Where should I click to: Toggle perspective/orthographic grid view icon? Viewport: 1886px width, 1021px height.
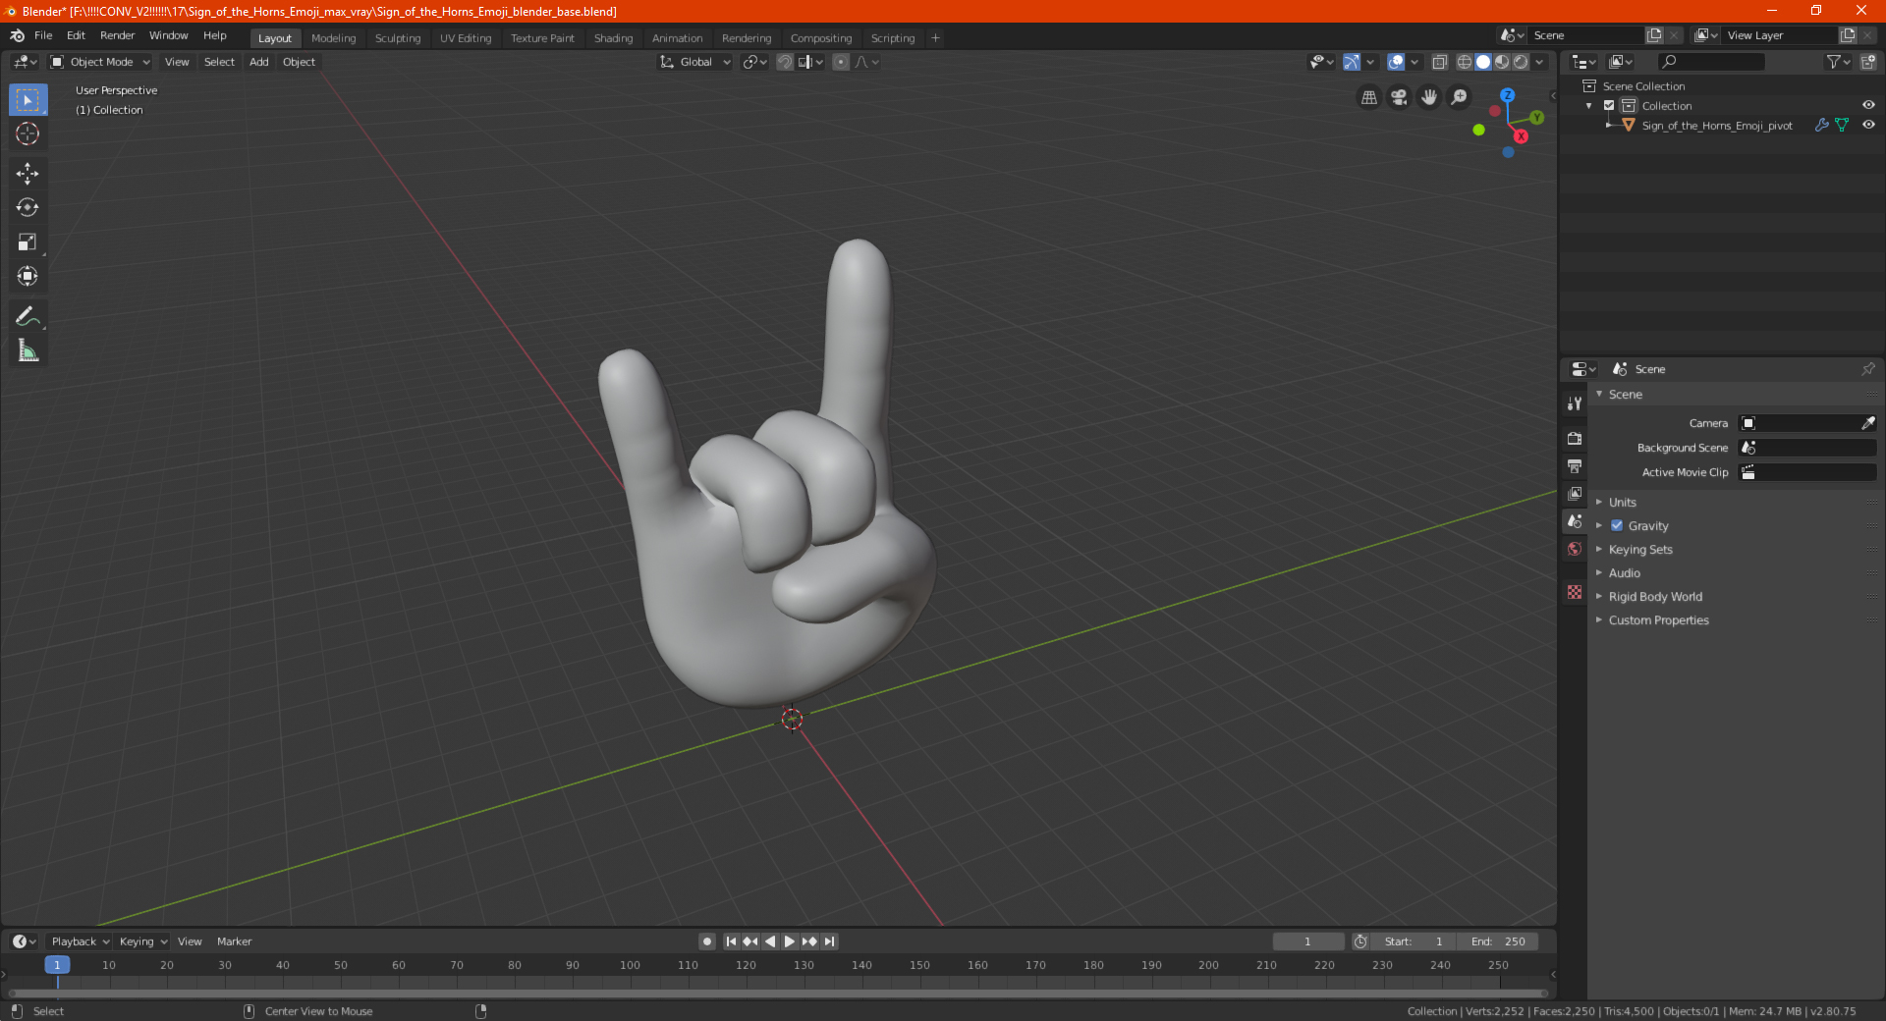(1369, 97)
